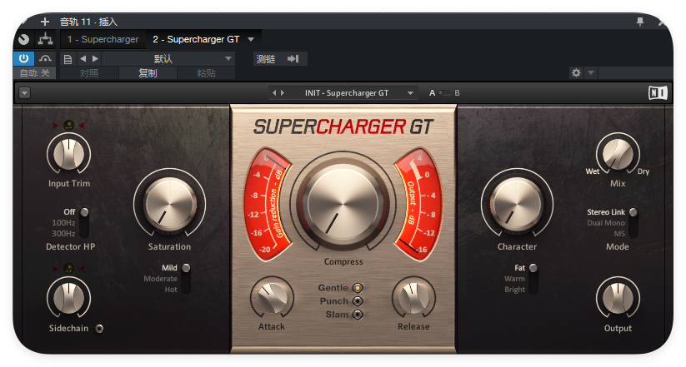Go to previous host preset
This screenshot has width=686, height=367.
(83, 58)
